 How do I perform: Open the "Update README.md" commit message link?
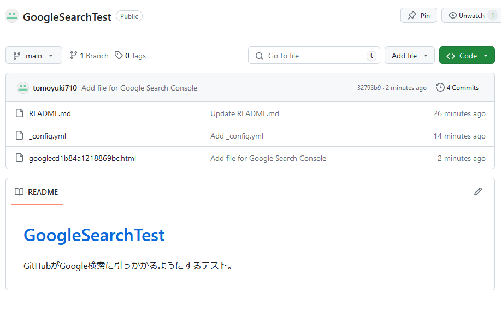tap(245, 113)
